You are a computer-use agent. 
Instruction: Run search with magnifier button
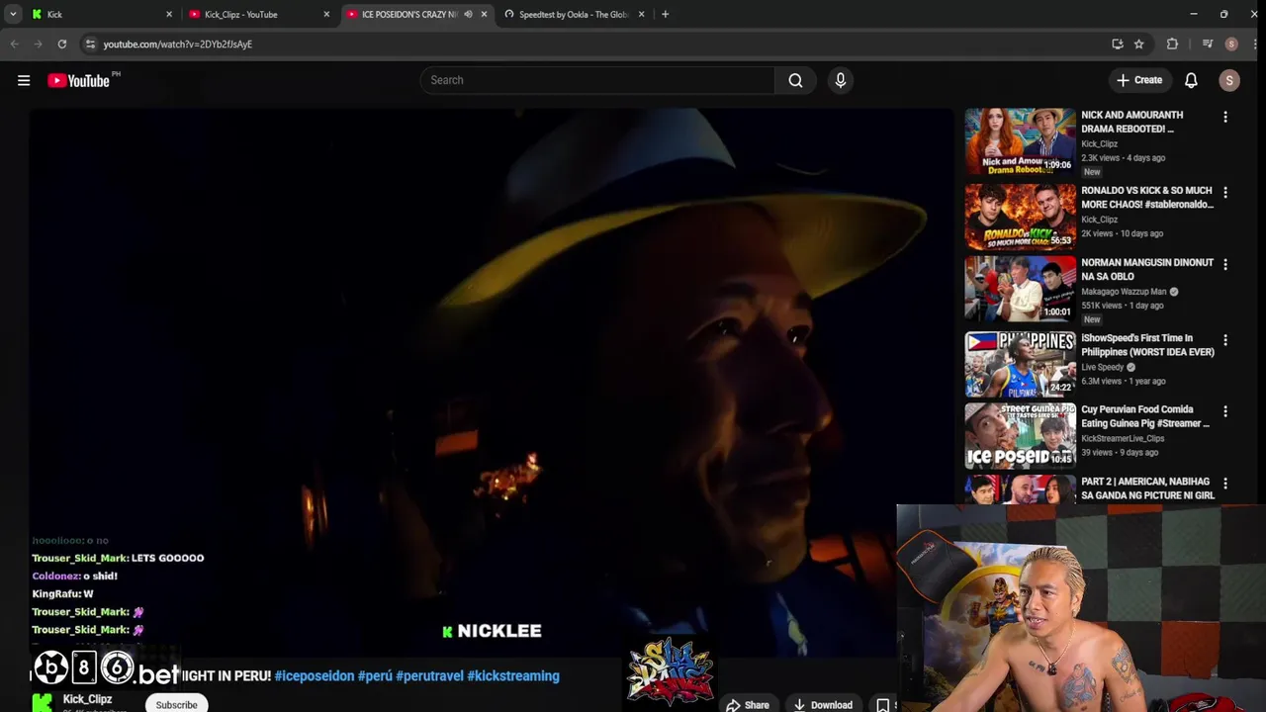click(795, 80)
